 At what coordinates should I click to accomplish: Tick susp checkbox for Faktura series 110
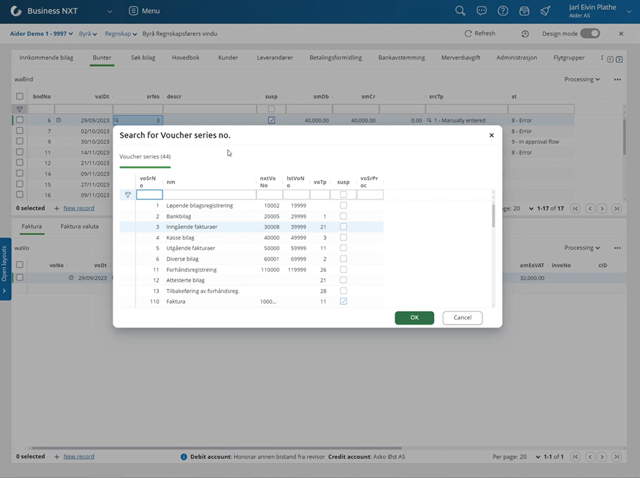pyautogui.click(x=344, y=301)
